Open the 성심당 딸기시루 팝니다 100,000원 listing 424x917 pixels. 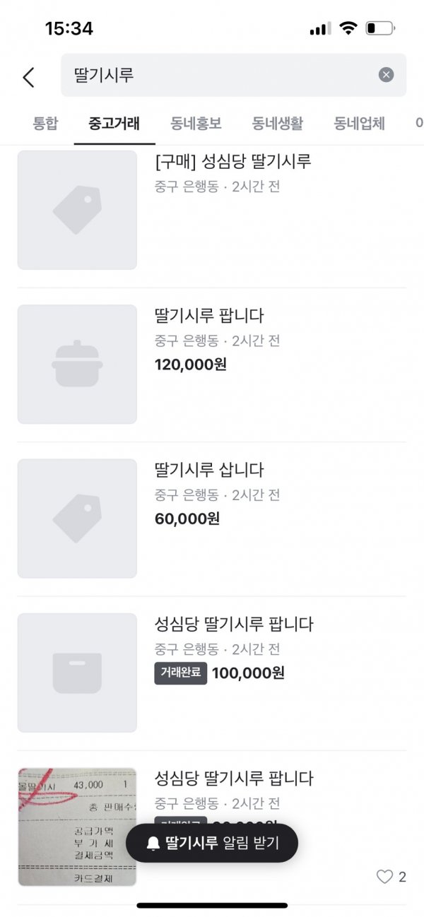[233, 625]
